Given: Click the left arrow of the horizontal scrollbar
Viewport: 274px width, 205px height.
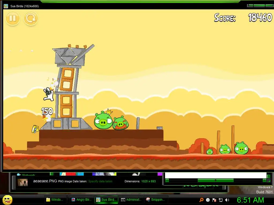Looking at the screenshot, I should point(167,180).
